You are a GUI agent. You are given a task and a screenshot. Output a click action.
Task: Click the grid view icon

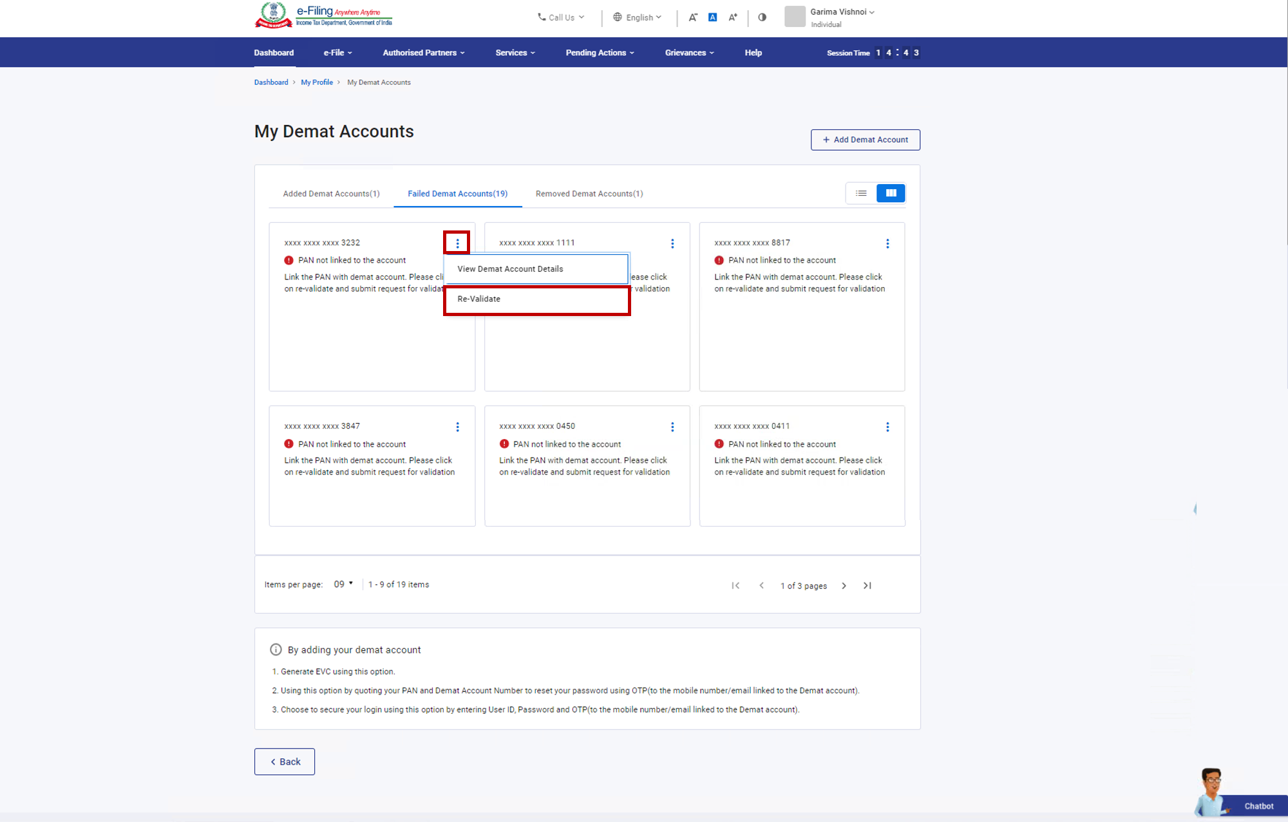890,192
